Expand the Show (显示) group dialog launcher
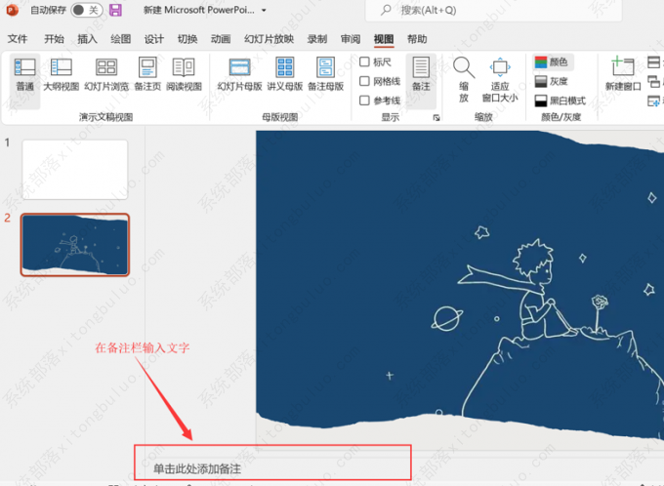This screenshot has width=664, height=486. click(436, 117)
